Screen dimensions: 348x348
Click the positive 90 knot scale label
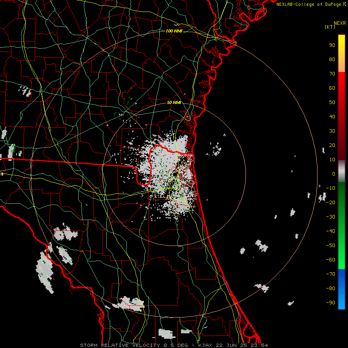tap(332, 45)
